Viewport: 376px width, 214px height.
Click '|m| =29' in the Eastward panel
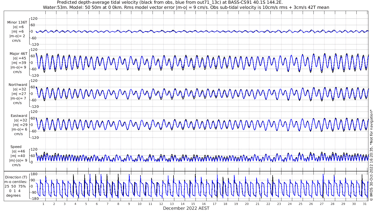[x=20, y=125]
